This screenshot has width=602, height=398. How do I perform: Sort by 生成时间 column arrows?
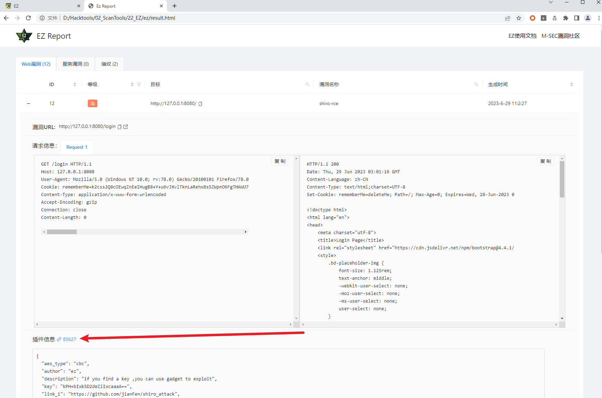pos(572,84)
